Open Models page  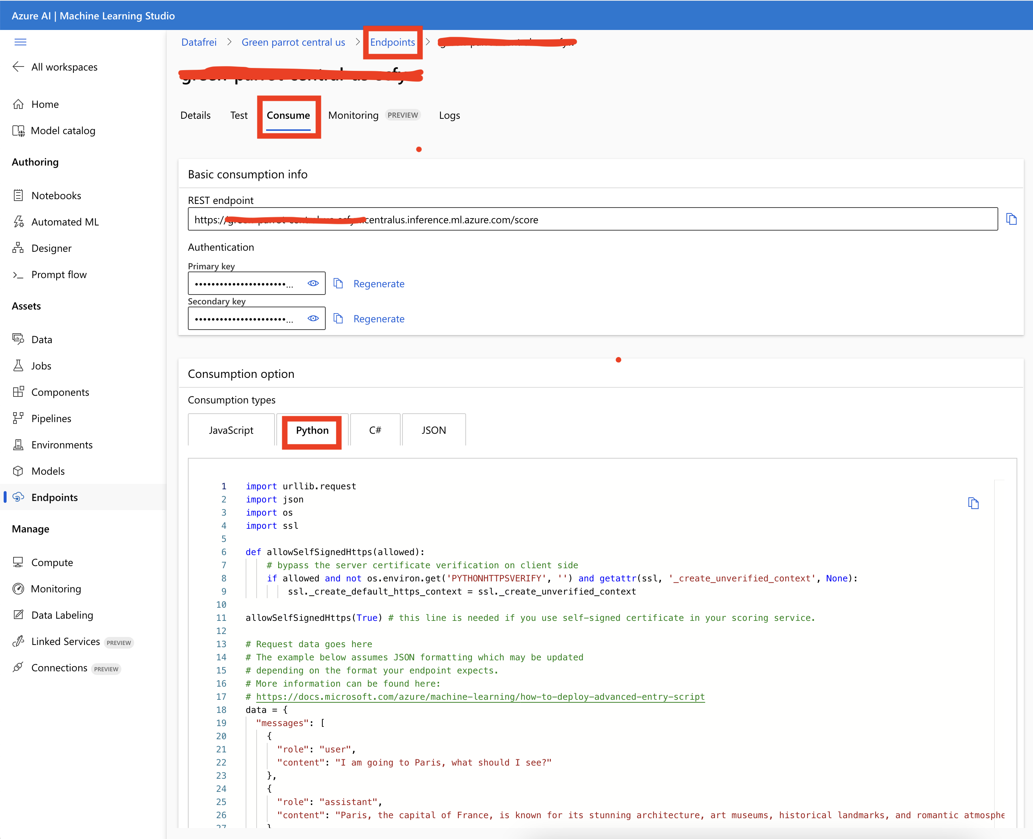(x=39, y=471)
